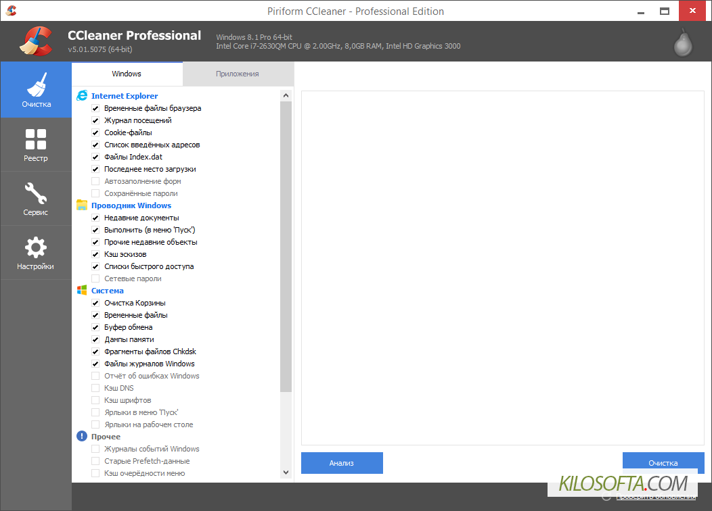This screenshot has height=511, width=712.
Task: Enable Старые Prefetch-данные
Action: pyautogui.click(x=95, y=461)
